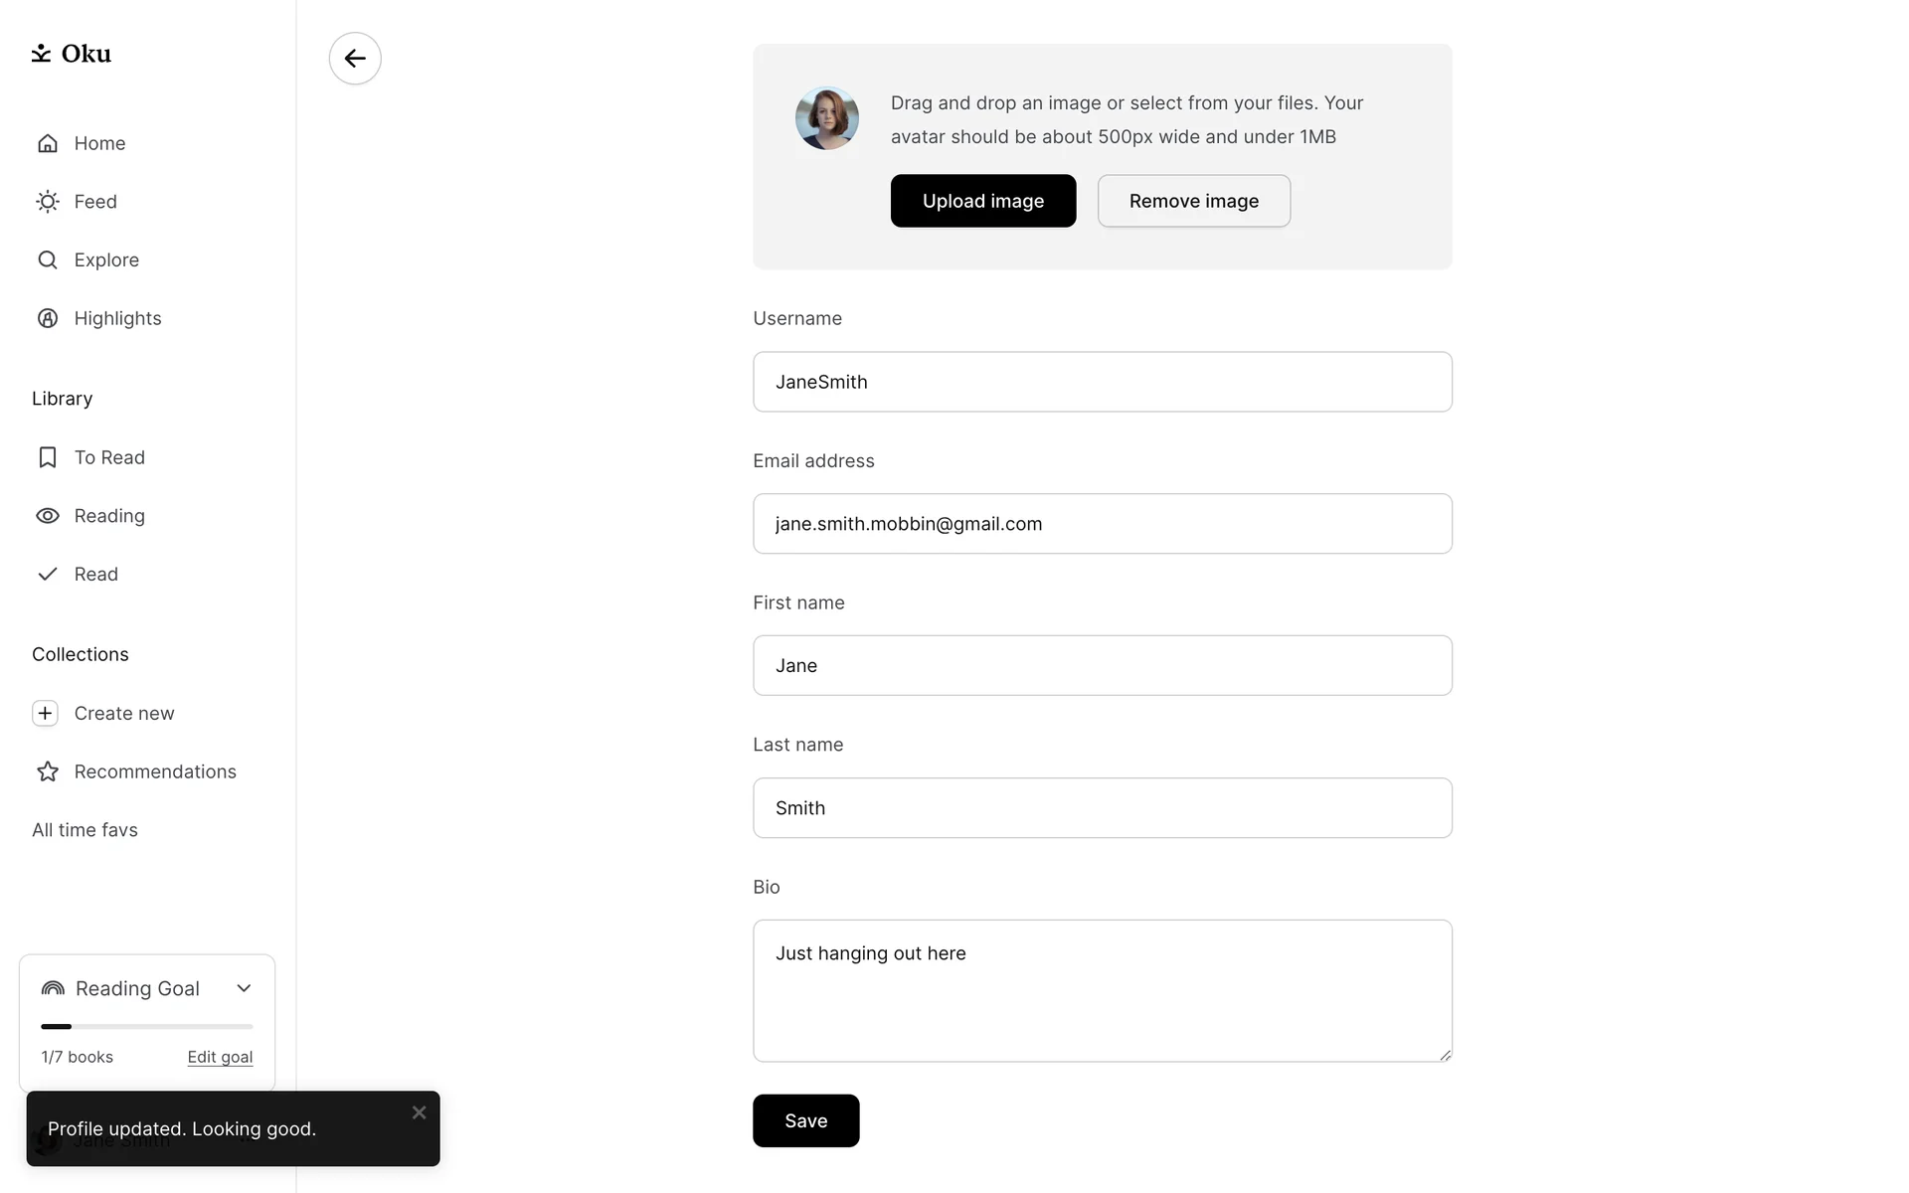
Task: Click the Edit goal link
Action: [x=220, y=1057]
